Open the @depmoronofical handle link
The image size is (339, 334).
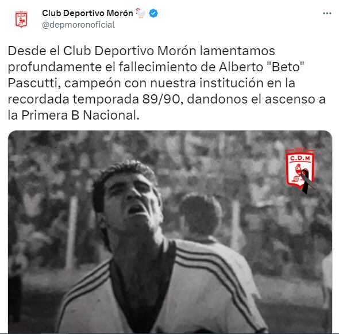click(78, 25)
